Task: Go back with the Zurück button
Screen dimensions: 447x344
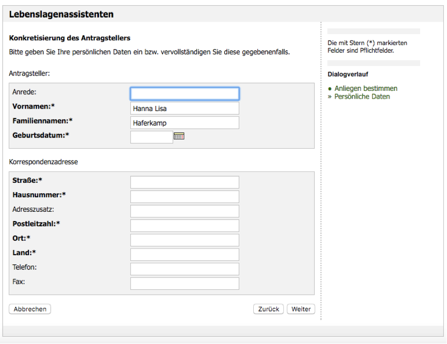Action: coord(269,309)
